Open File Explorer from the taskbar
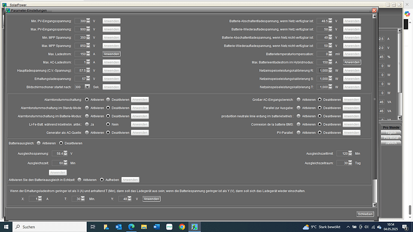Viewport: 413px width, 232px height. click(x=144, y=227)
